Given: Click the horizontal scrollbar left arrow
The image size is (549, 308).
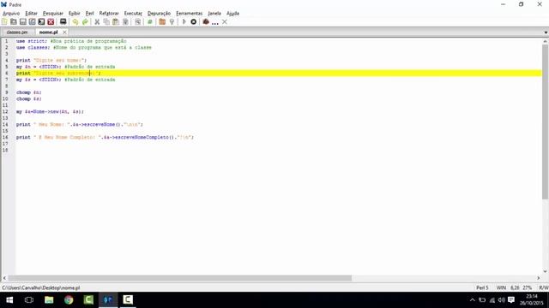Looking at the screenshot, I should click(4, 278).
